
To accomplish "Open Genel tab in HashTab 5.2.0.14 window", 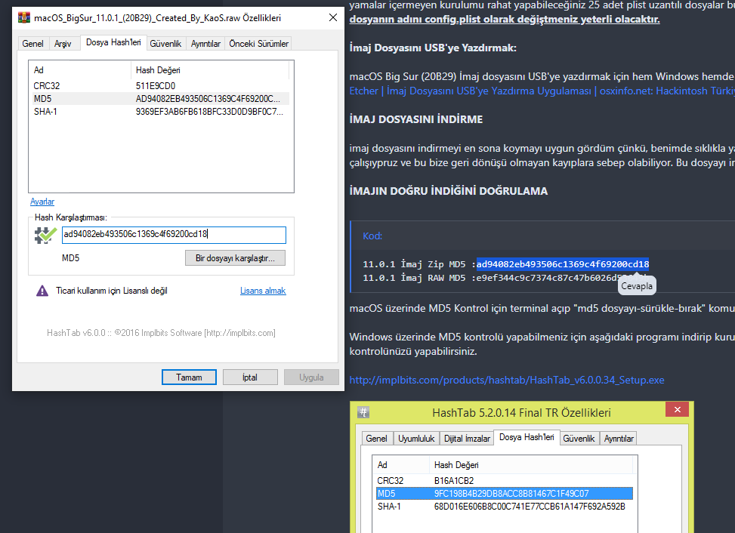I will (x=376, y=439).
